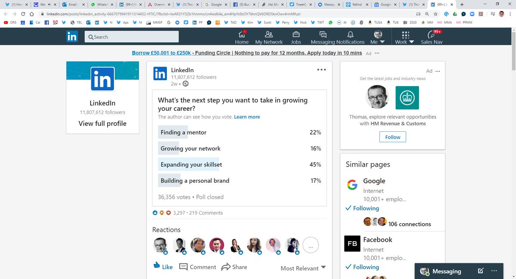This screenshot has width=516, height=279.
Task: Open the My Network icon
Action: coord(269,37)
